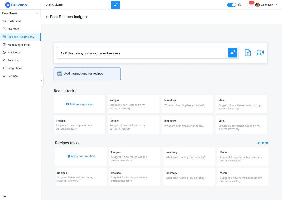Go back using the Past Recipes arrow
This screenshot has height=200, width=282.
pos(47,17)
